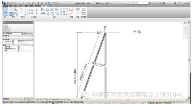Click the Properties palette icon in ribbon
The height and width of the screenshot is (106, 194).
coord(11,14)
